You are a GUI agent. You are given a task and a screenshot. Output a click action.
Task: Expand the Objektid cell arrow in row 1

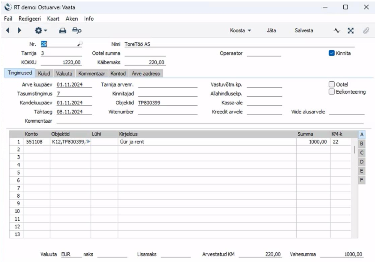tap(89, 142)
